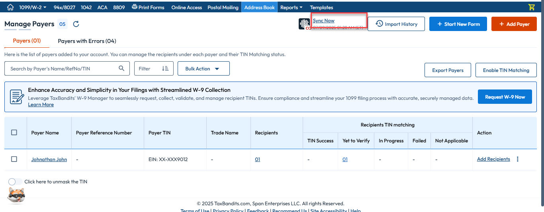This screenshot has height=212, width=544.
Task: Open the 1099/W-2 dropdown menu
Action: (33, 7)
